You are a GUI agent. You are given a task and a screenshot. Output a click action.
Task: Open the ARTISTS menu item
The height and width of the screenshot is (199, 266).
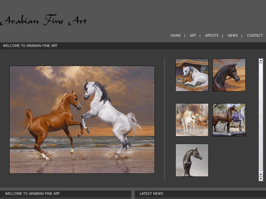pyautogui.click(x=212, y=35)
